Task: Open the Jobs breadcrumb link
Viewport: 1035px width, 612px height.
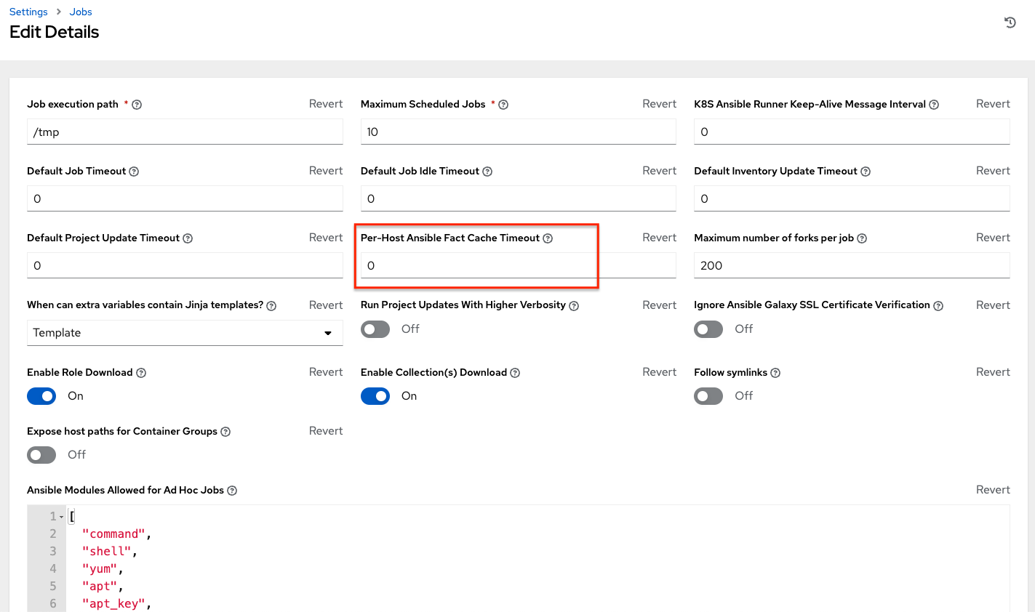Action: [80, 12]
